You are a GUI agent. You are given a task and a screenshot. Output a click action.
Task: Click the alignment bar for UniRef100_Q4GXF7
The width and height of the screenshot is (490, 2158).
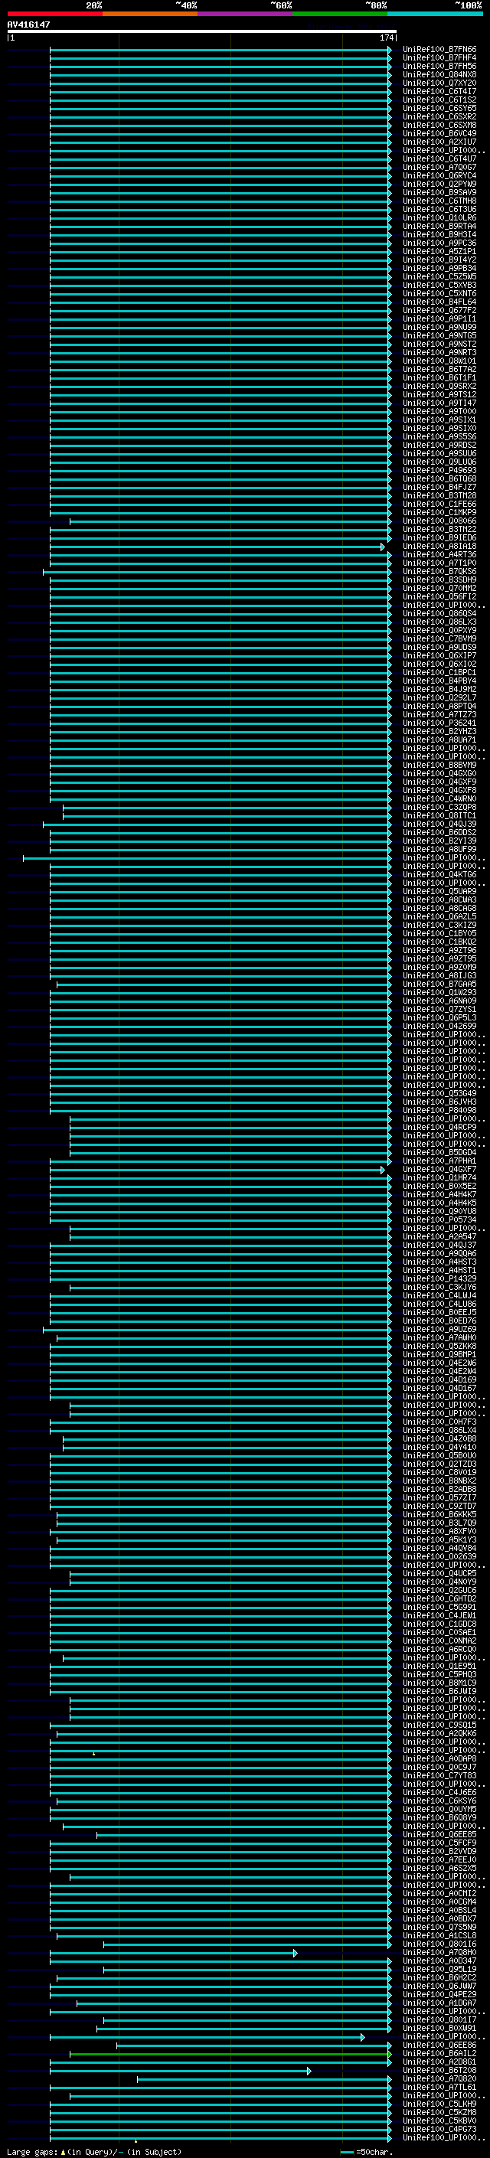[x=217, y=1170]
